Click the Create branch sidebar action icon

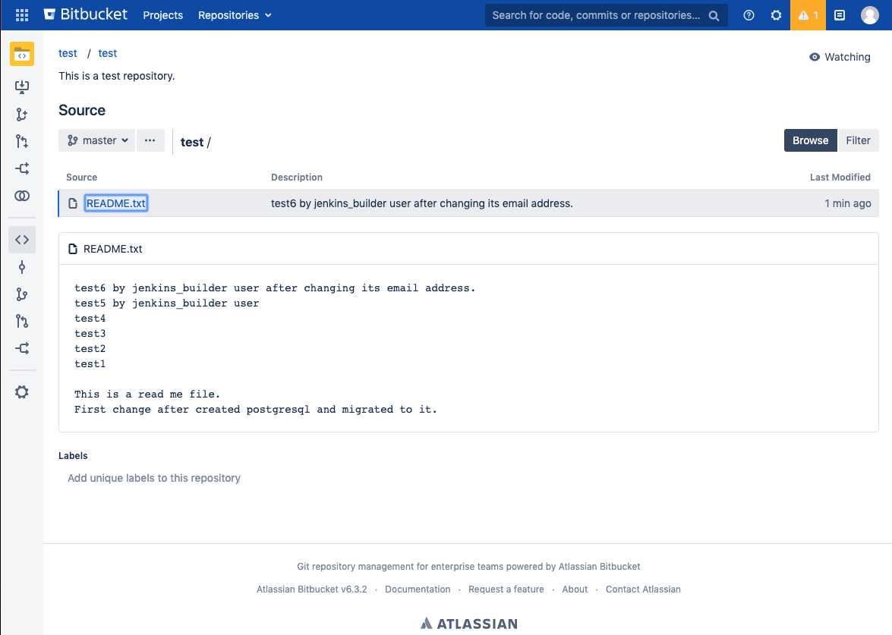coord(22,115)
